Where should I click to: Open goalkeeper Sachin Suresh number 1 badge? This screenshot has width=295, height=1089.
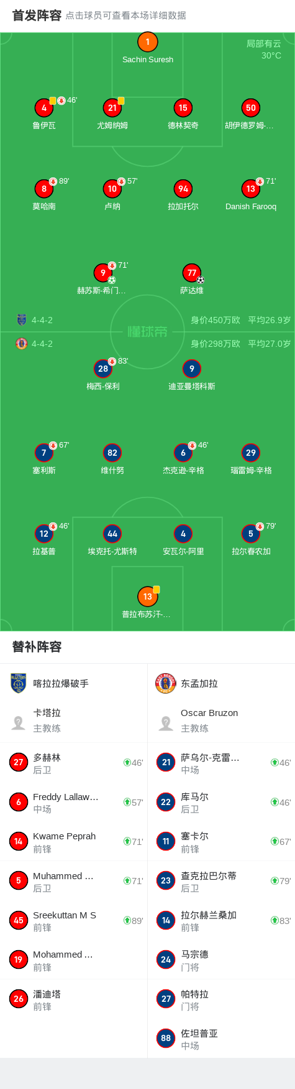147,42
